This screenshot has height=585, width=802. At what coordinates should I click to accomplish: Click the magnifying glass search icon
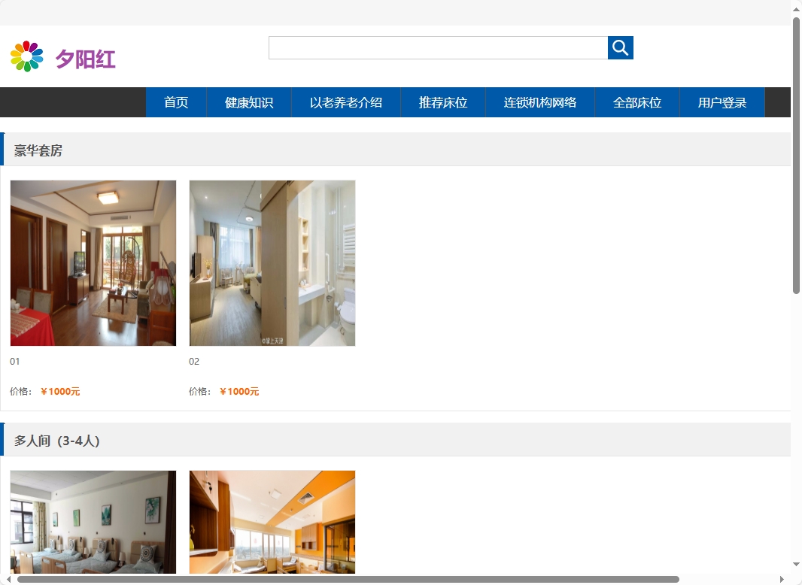(620, 47)
